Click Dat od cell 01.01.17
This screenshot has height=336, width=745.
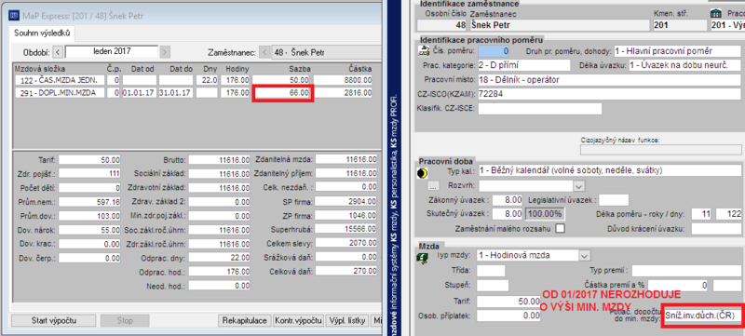(139, 93)
